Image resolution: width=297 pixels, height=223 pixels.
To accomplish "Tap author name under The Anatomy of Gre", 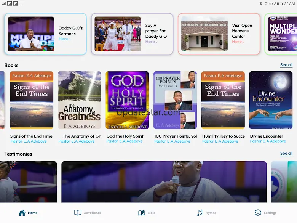I will (76, 141).
